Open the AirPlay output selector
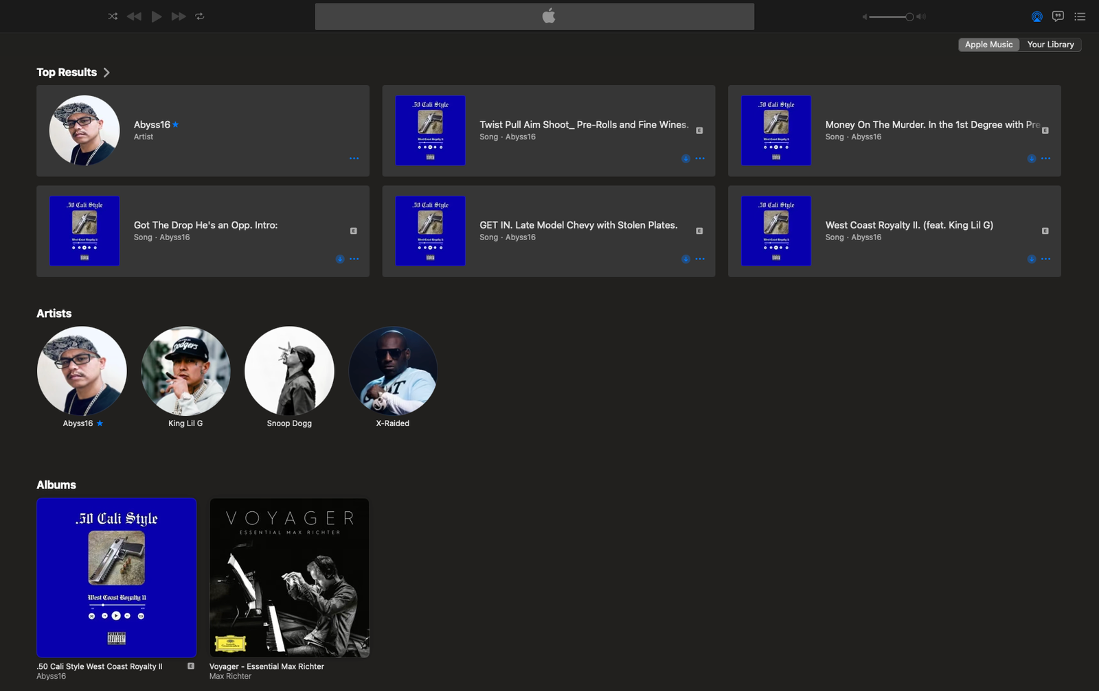 pos(1036,16)
